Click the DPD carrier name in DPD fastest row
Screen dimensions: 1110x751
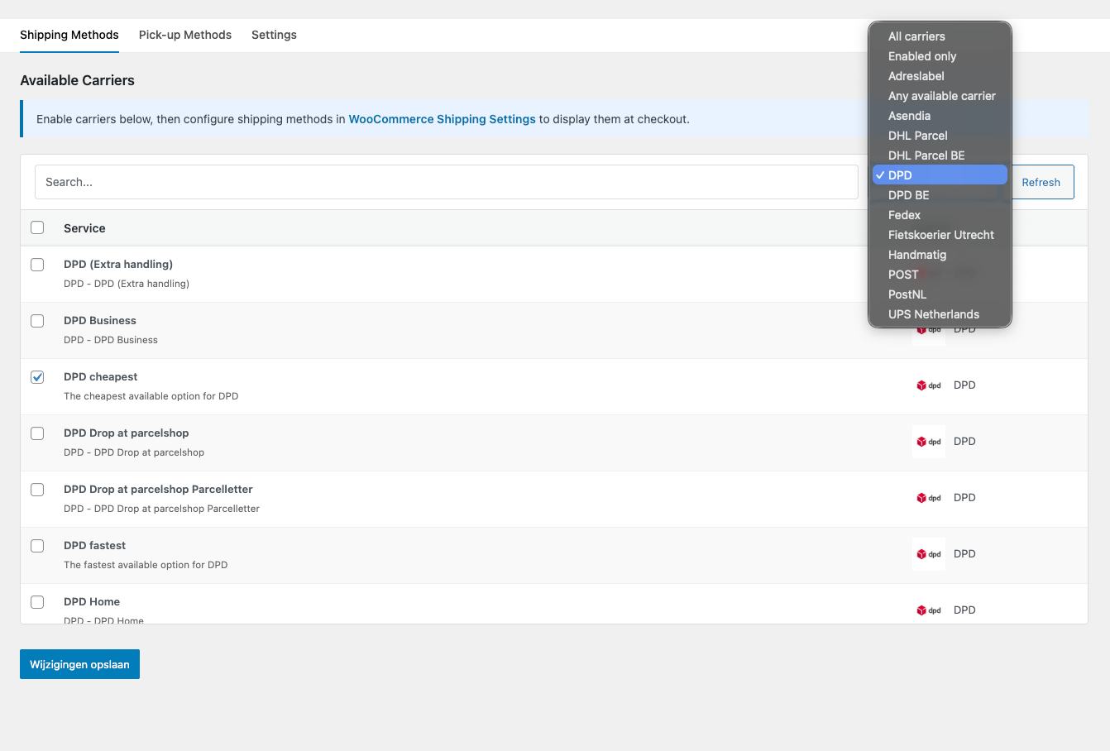[x=964, y=554]
